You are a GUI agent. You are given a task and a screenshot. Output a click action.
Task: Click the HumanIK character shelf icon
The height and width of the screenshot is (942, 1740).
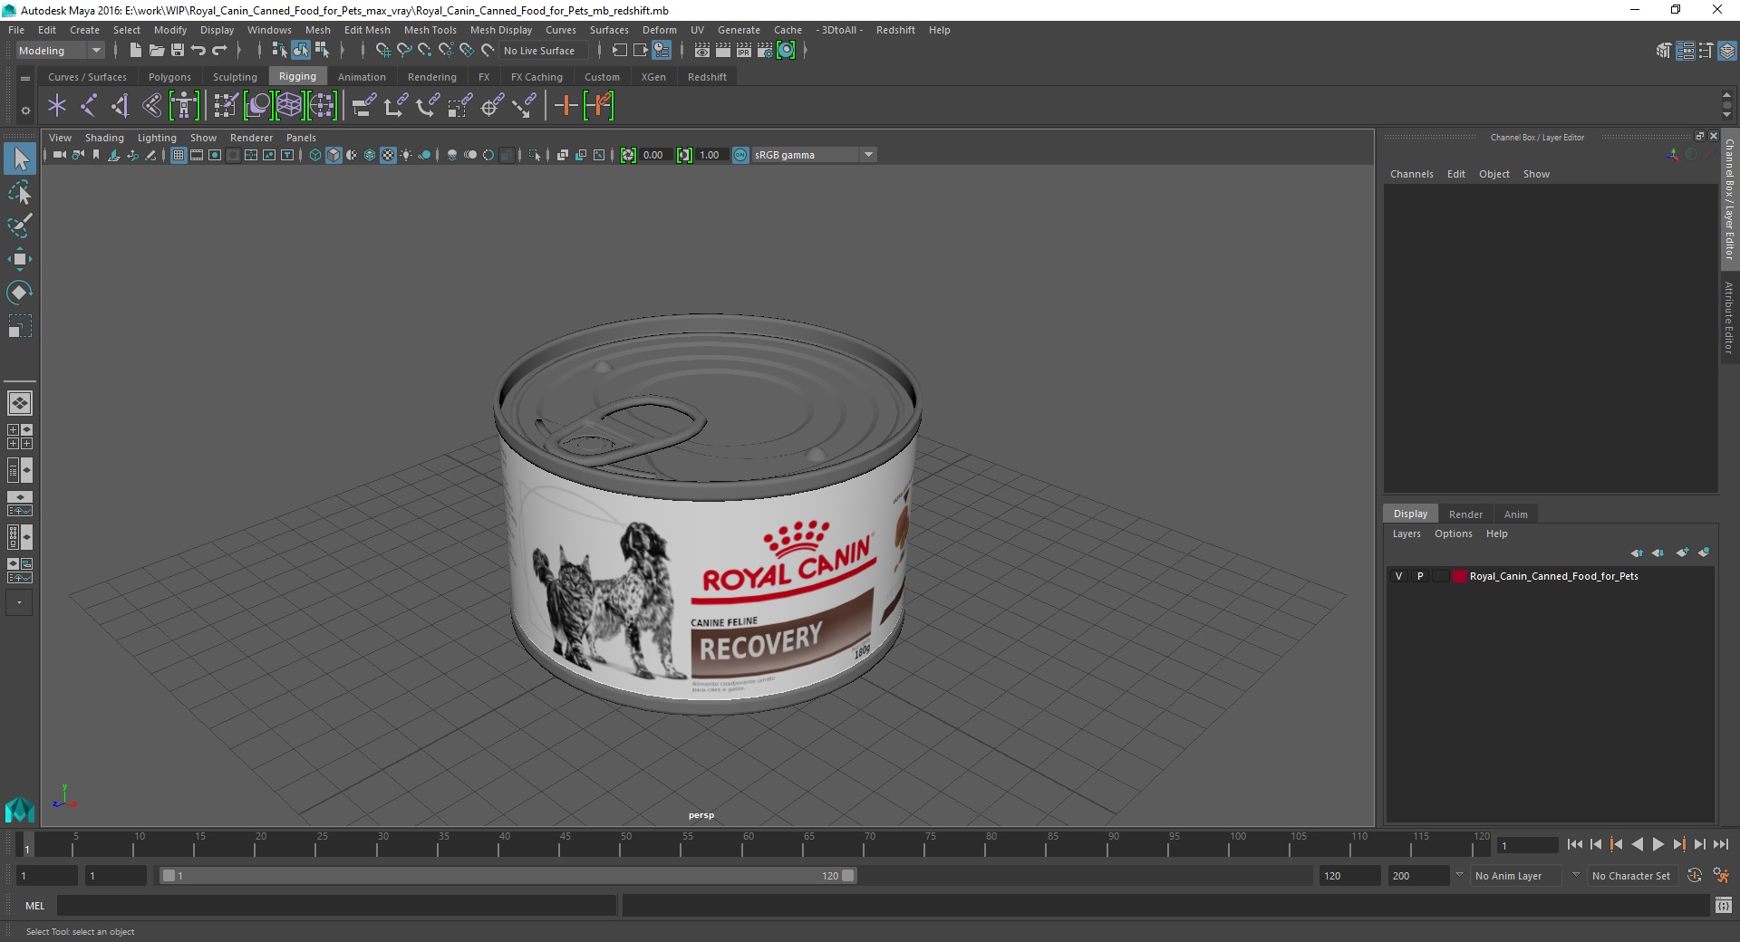[x=184, y=106]
